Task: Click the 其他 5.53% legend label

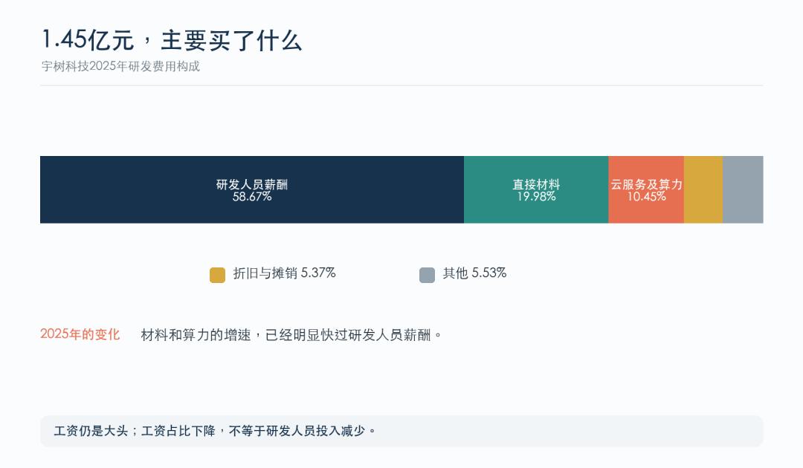Action: 474,273
